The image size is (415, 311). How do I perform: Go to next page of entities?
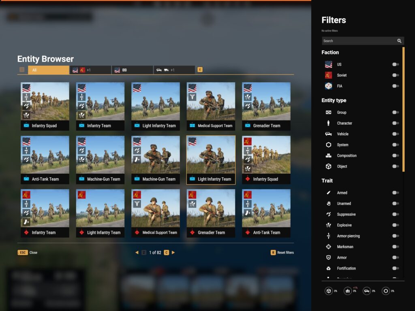pos(173,253)
